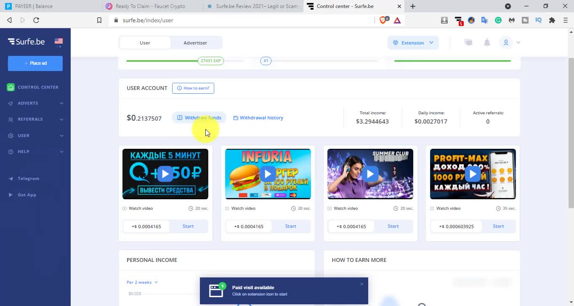Screen dimensions: 574x306
Task: Click Withdraw funds
Action: tap(199, 118)
